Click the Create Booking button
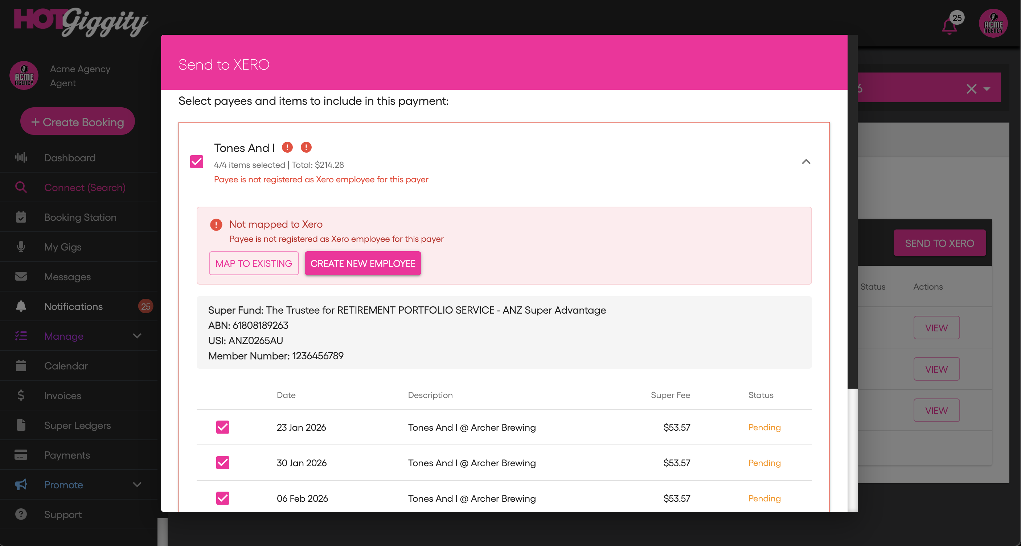This screenshot has height=546, width=1021. point(78,121)
